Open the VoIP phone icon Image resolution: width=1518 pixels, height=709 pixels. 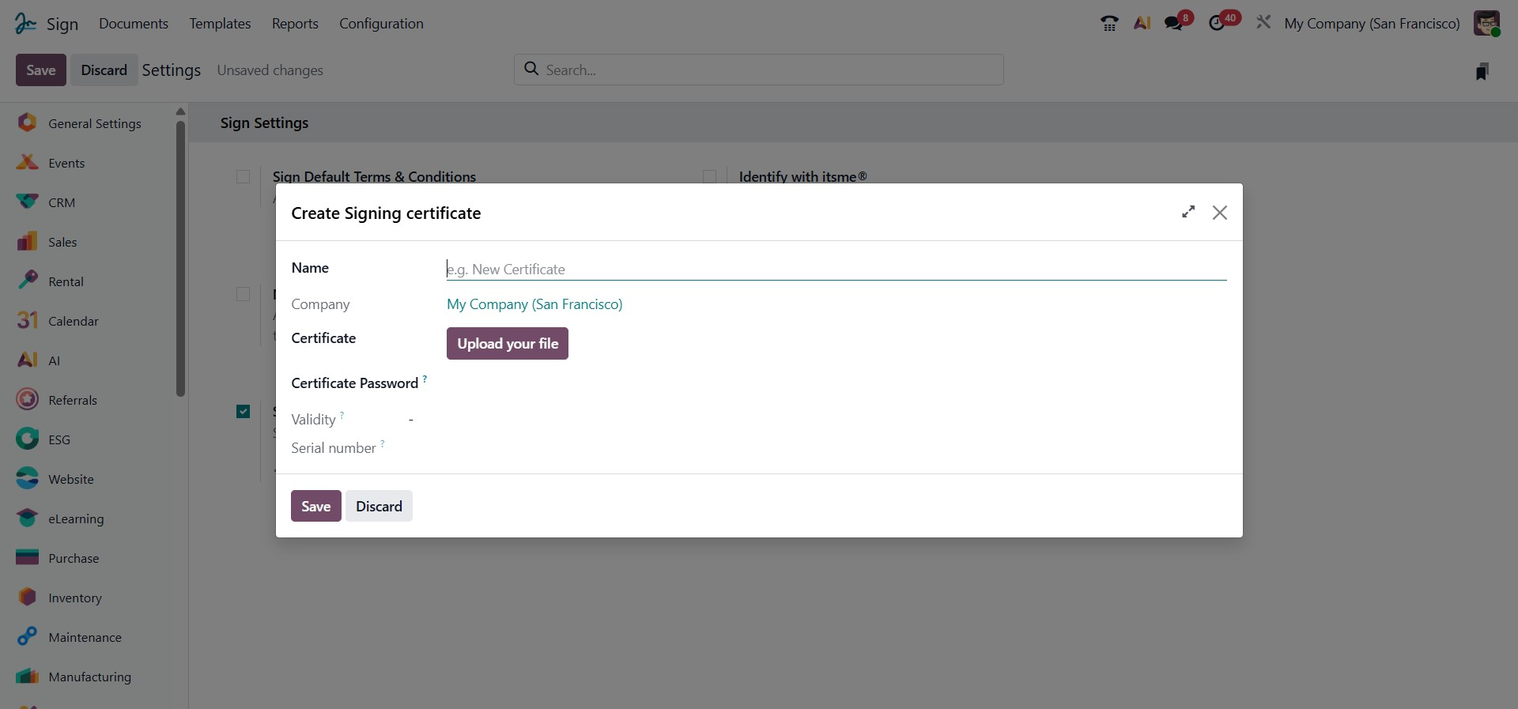(1109, 24)
